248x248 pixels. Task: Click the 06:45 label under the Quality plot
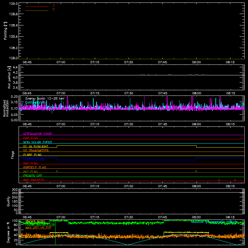27,217
